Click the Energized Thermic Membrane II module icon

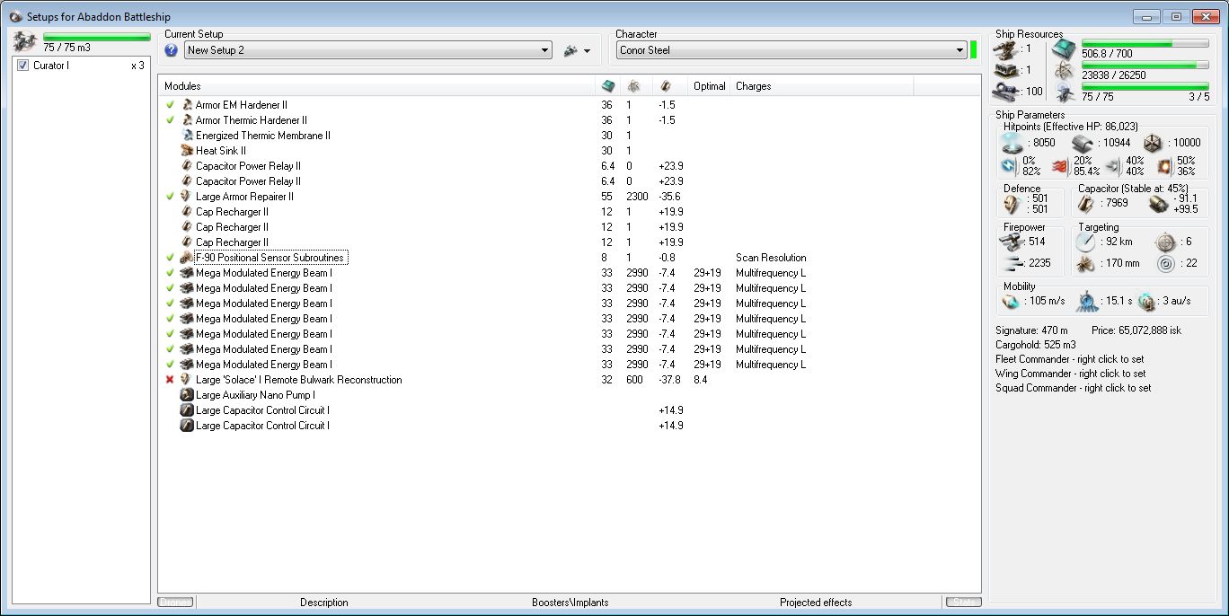pyautogui.click(x=187, y=136)
